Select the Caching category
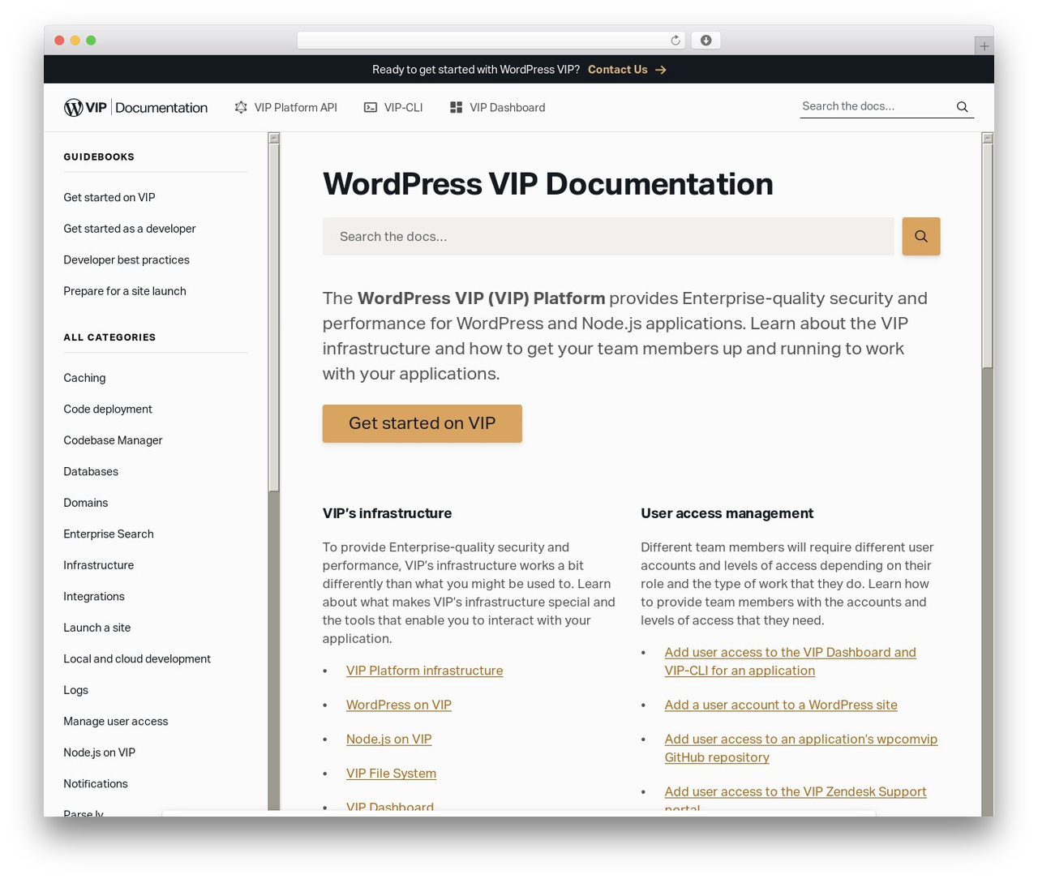1038x879 pixels. click(x=84, y=378)
